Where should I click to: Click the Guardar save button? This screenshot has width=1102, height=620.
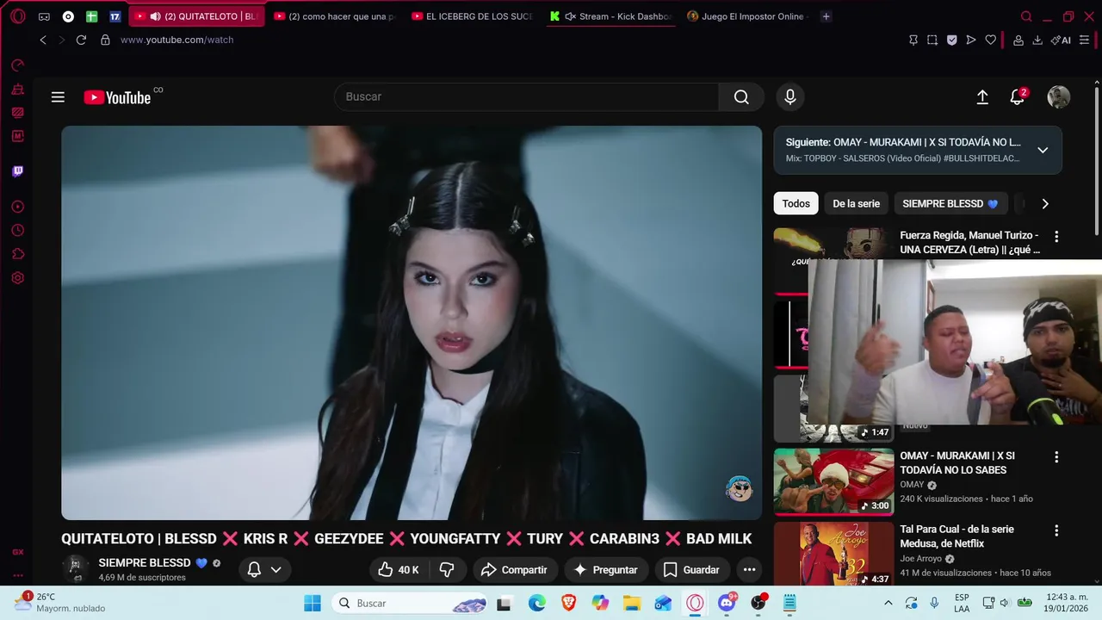tap(692, 569)
